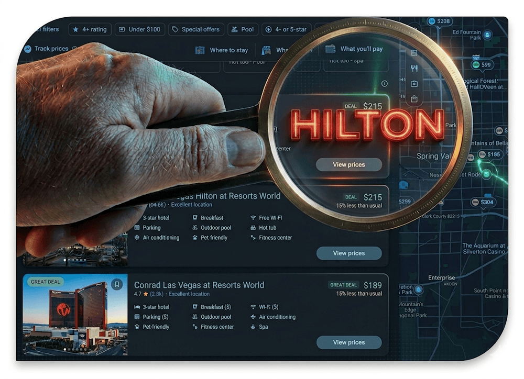
Task: Show restaurants with fork and knife map icon
Action: point(414,69)
